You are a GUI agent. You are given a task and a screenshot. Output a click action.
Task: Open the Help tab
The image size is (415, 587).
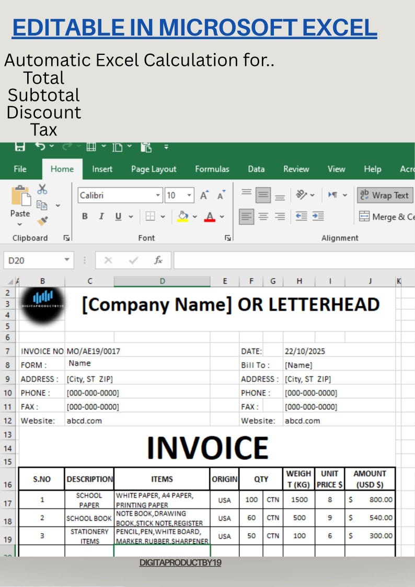tap(372, 169)
